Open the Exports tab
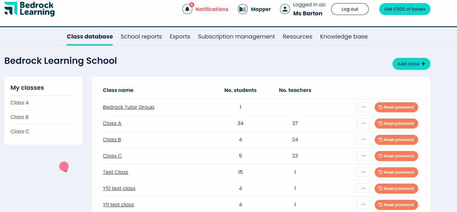Screen dimensions: 457x212 [180, 37]
